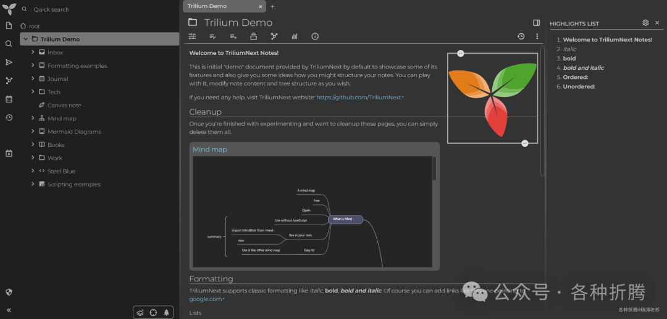The height and width of the screenshot is (319, 667).
Task: Open the github.com/TriliumNext link
Action: (360, 97)
